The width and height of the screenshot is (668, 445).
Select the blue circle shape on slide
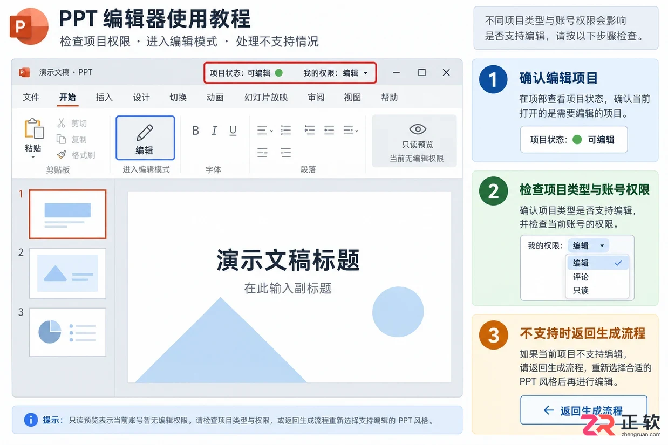398,312
